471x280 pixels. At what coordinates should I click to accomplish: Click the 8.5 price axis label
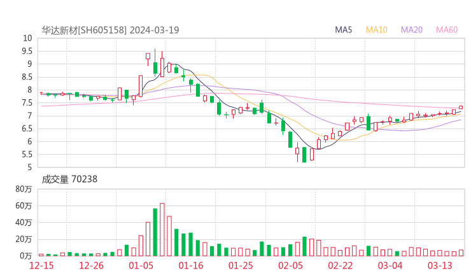tap(27, 77)
